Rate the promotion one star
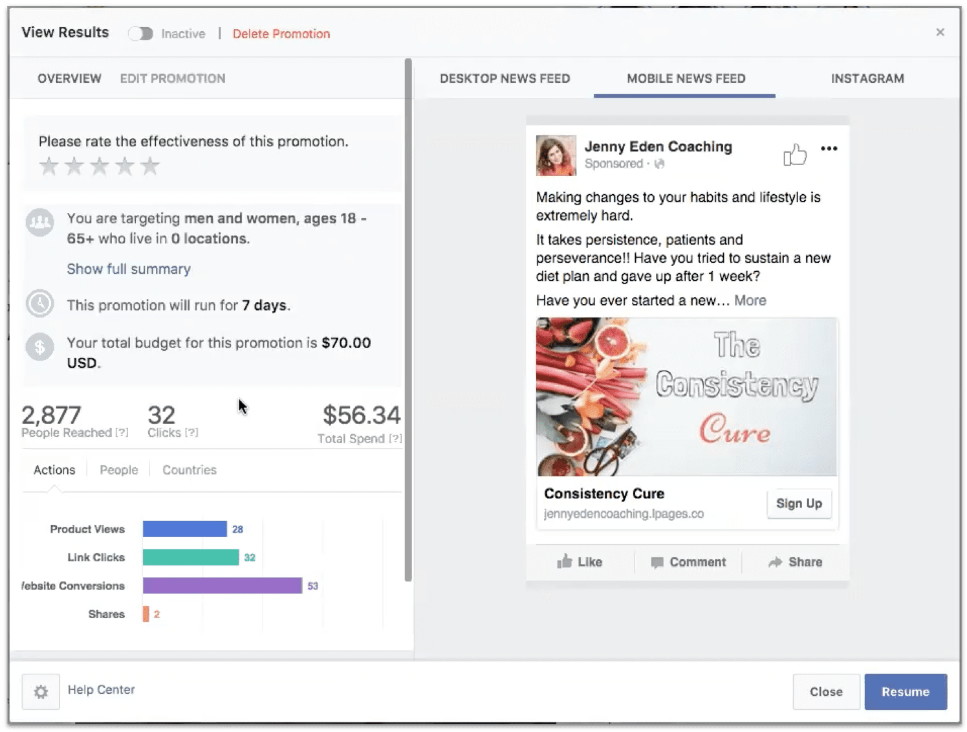The width and height of the screenshot is (967, 732). pos(49,166)
